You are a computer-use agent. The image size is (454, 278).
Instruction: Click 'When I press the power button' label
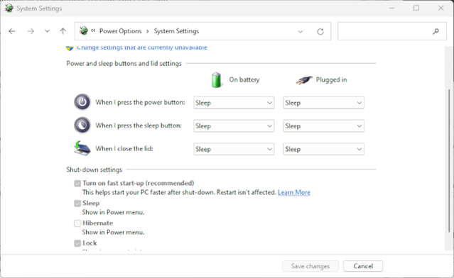140,102
